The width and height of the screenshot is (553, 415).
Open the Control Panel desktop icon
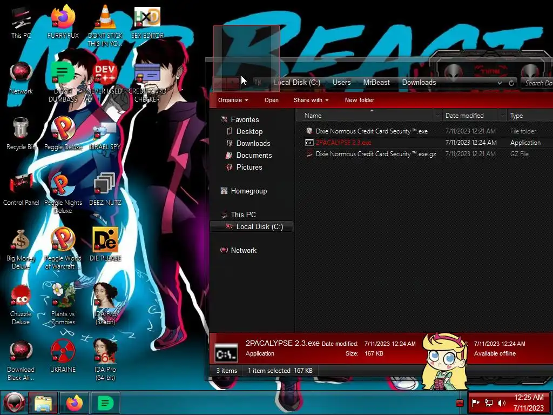pyautogui.click(x=21, y=190)
